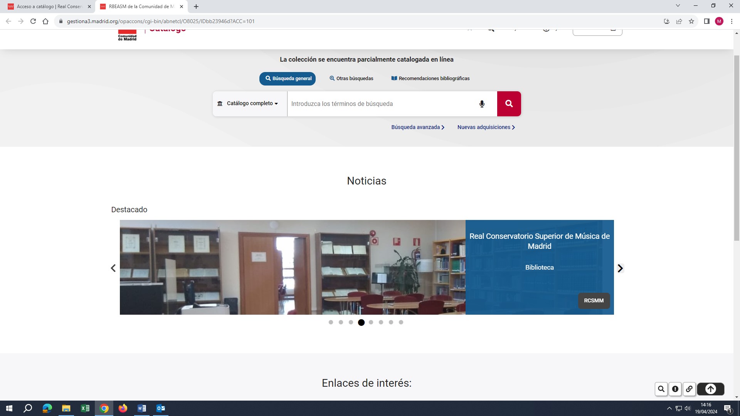The width and height of the screenshot is (740, 416).
Task: Switch to Otras búsquedas mode
Action: point(351,79)
